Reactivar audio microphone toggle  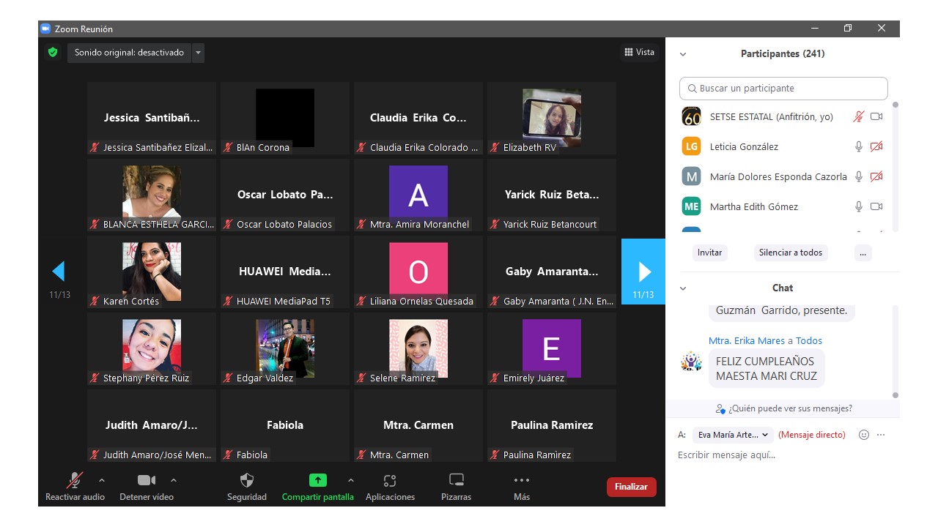(x=75, y=481)
